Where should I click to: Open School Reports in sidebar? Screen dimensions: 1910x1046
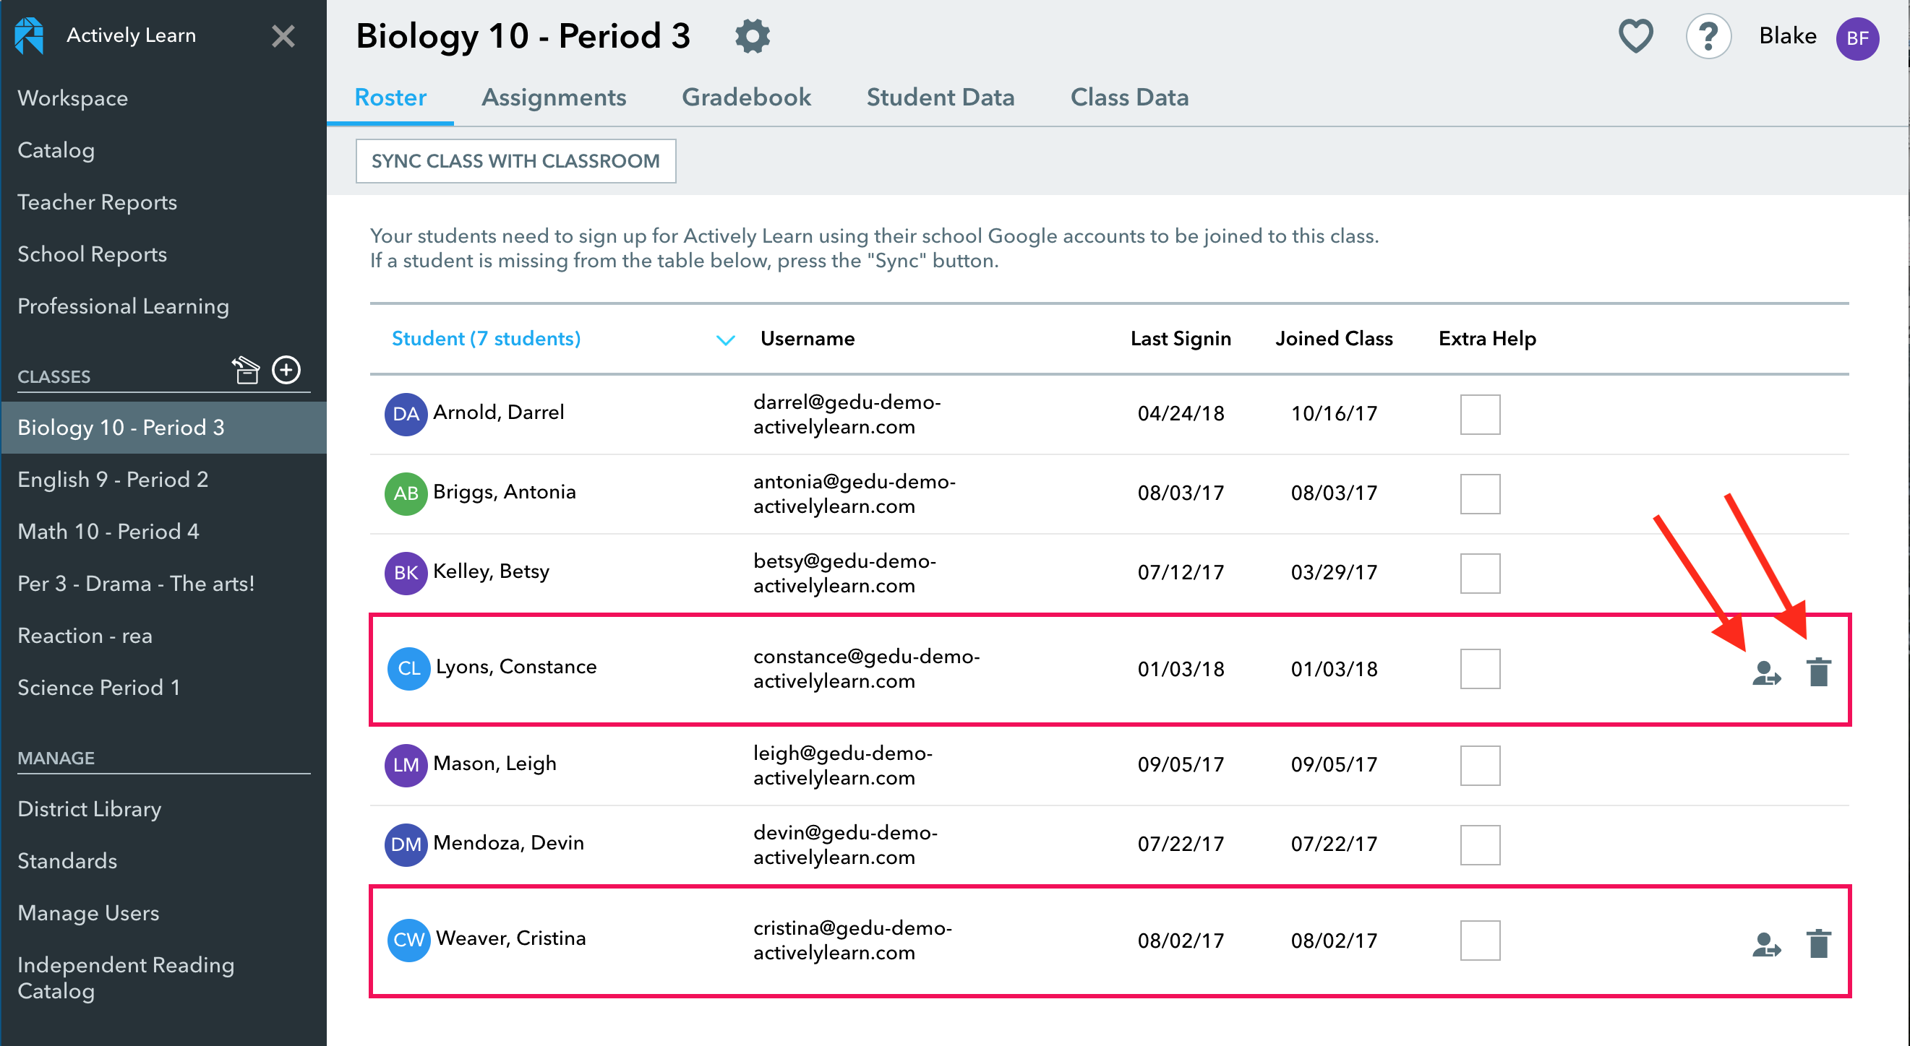(92, 254)
